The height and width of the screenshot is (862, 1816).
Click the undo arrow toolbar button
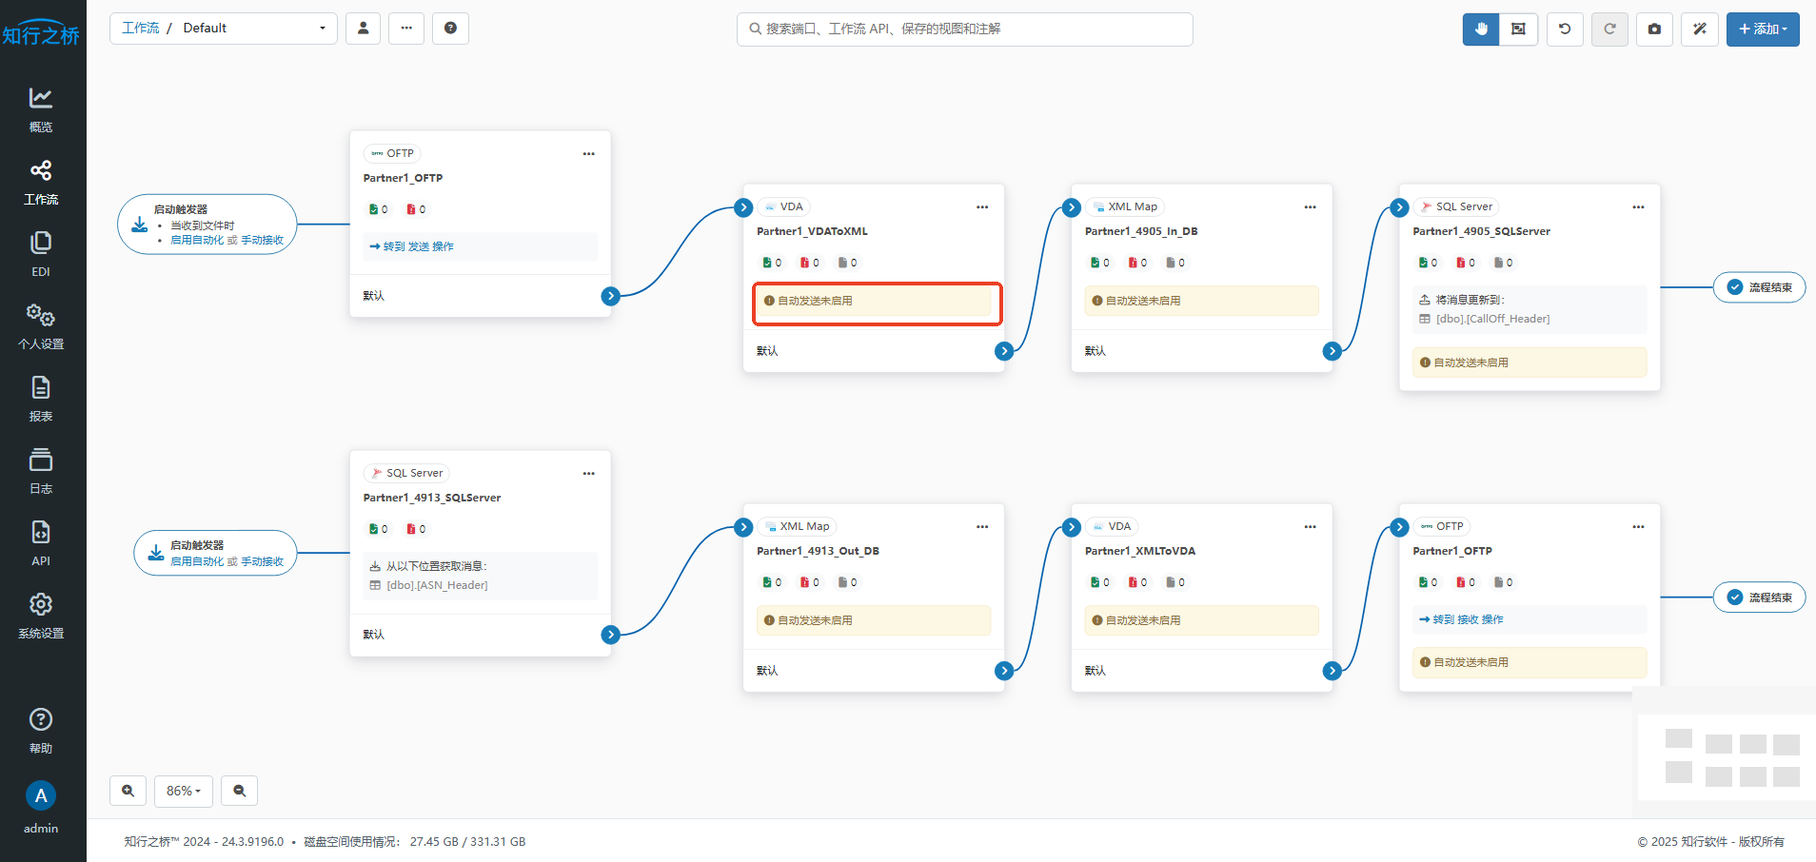click(x=1565, y=29)
